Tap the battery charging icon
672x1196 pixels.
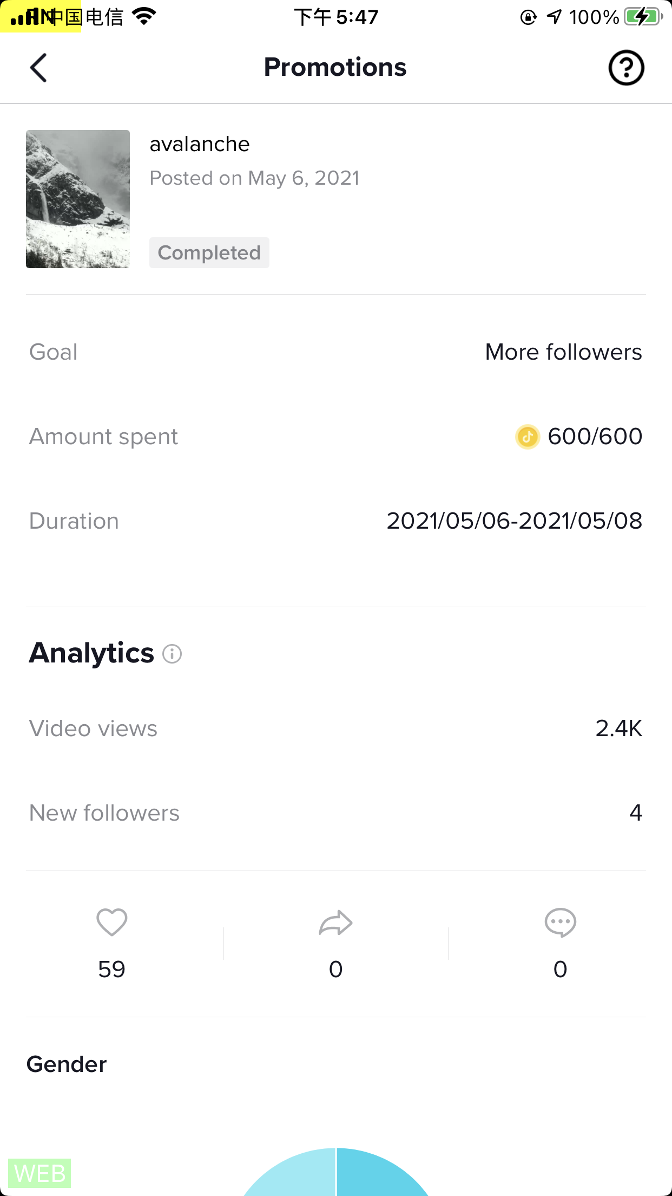click(643, 17)
